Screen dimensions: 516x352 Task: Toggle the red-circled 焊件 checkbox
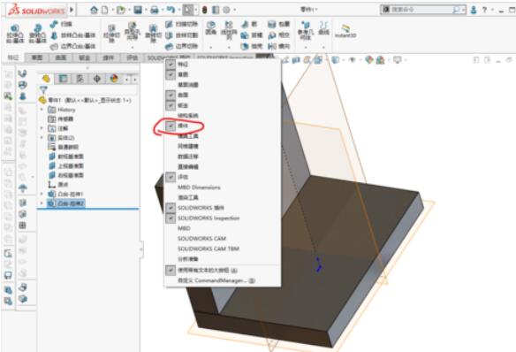click(171, 126)
